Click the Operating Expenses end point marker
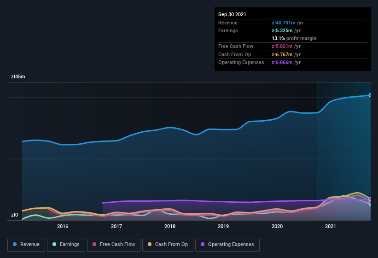Screen dimensions: 378x258 coord(370,199)
